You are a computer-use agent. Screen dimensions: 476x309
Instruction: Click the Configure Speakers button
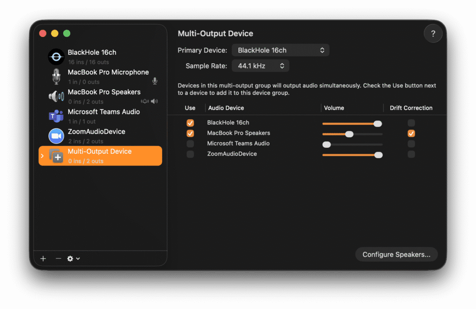coord(396,255)
